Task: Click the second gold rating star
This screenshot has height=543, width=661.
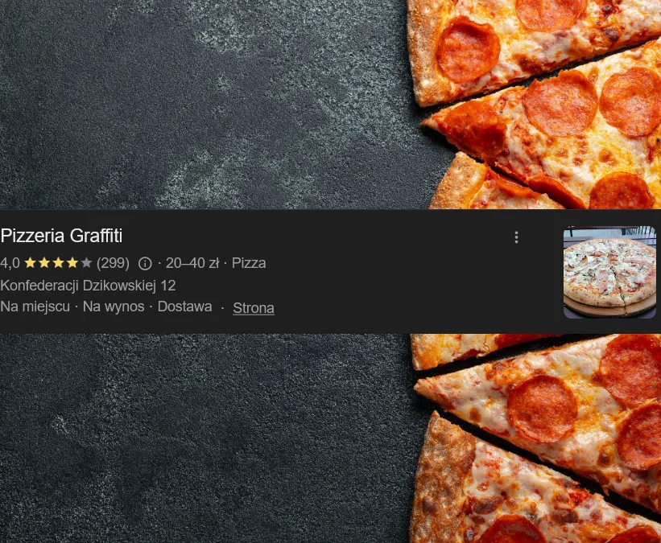Action: tap(44, 263)
